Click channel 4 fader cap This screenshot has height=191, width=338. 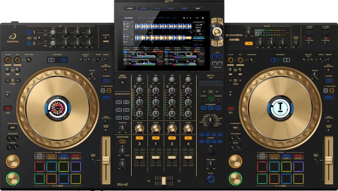(188, 157)
